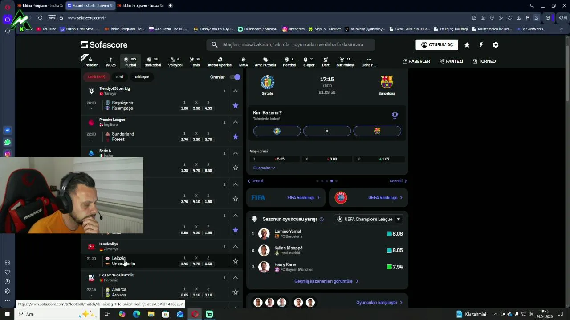
Task: Toggle star for match with 3.70 odds
Action: (x=236, y=199)
